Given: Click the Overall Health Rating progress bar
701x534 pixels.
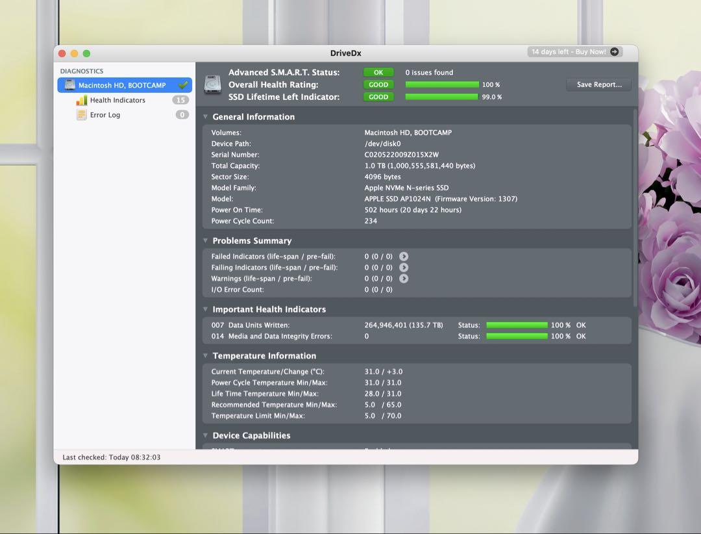Looking at the screenshot, I should coord(442,84).
